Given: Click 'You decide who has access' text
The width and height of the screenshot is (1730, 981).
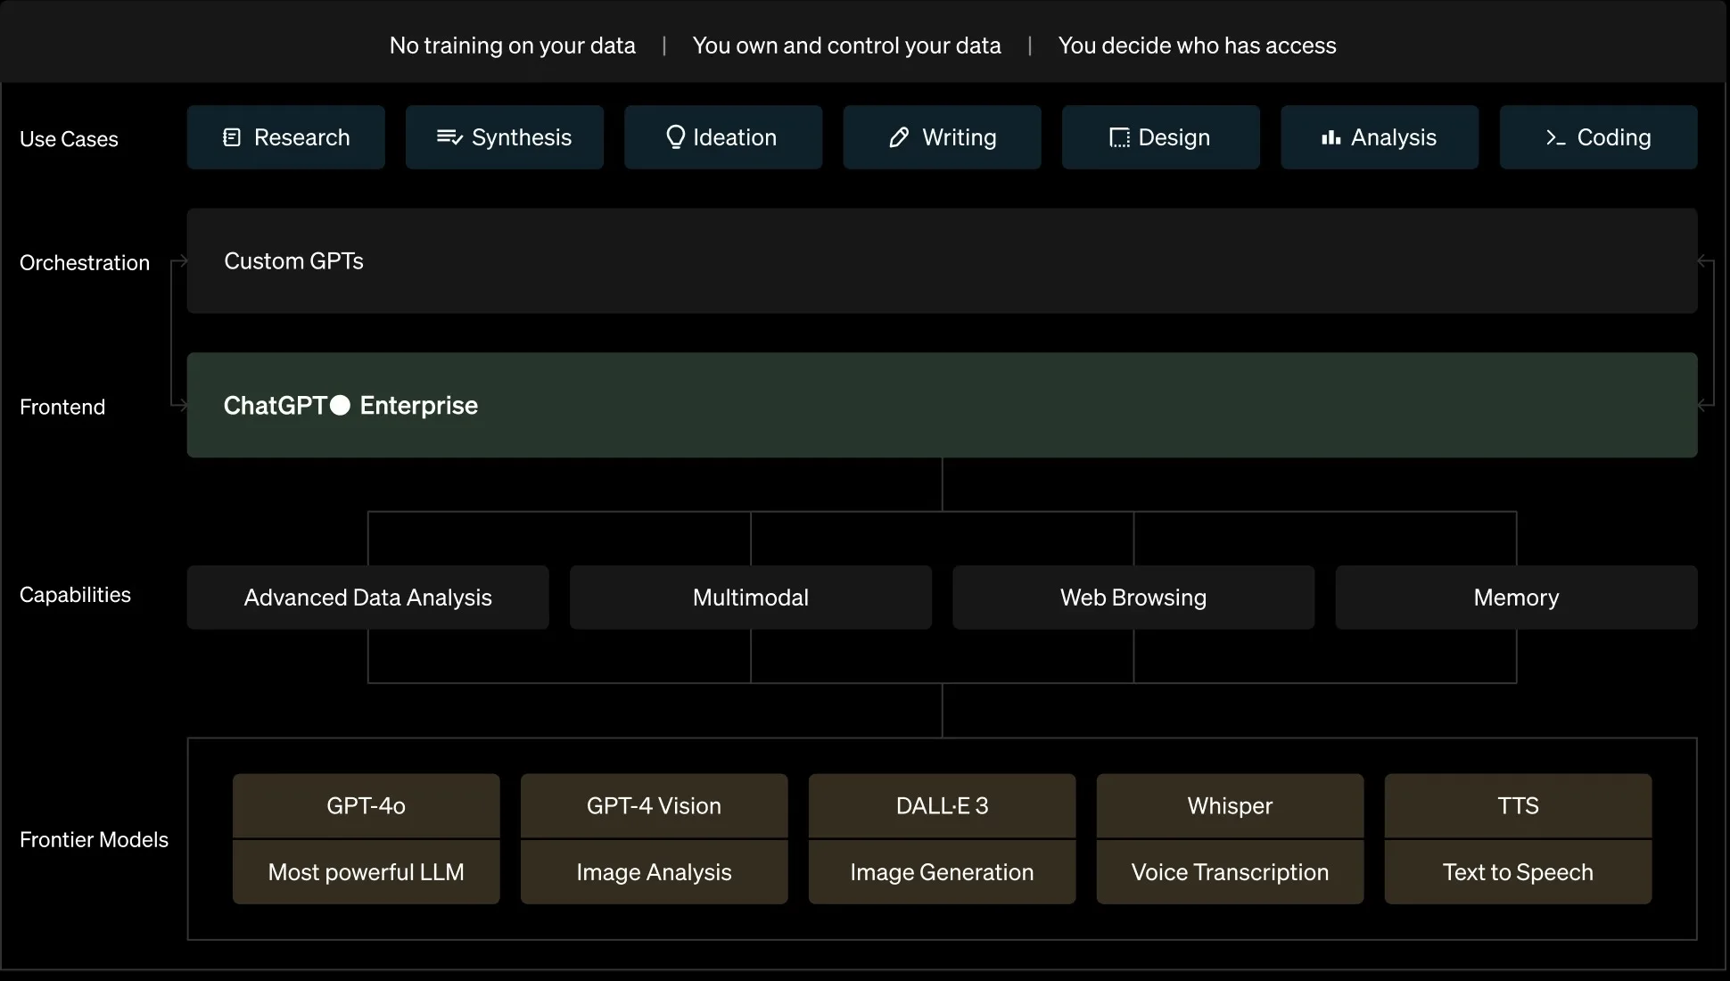Looking at the screenshot, I should (x=1198, y=45).
